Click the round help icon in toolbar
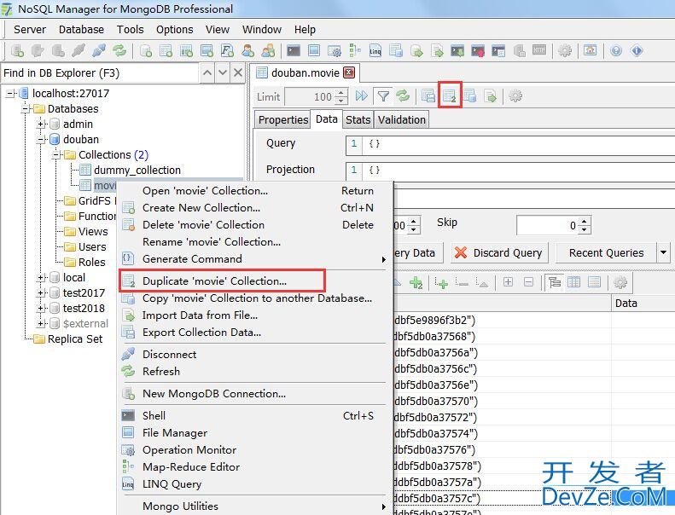675x515 pixels. click(616, 51)
